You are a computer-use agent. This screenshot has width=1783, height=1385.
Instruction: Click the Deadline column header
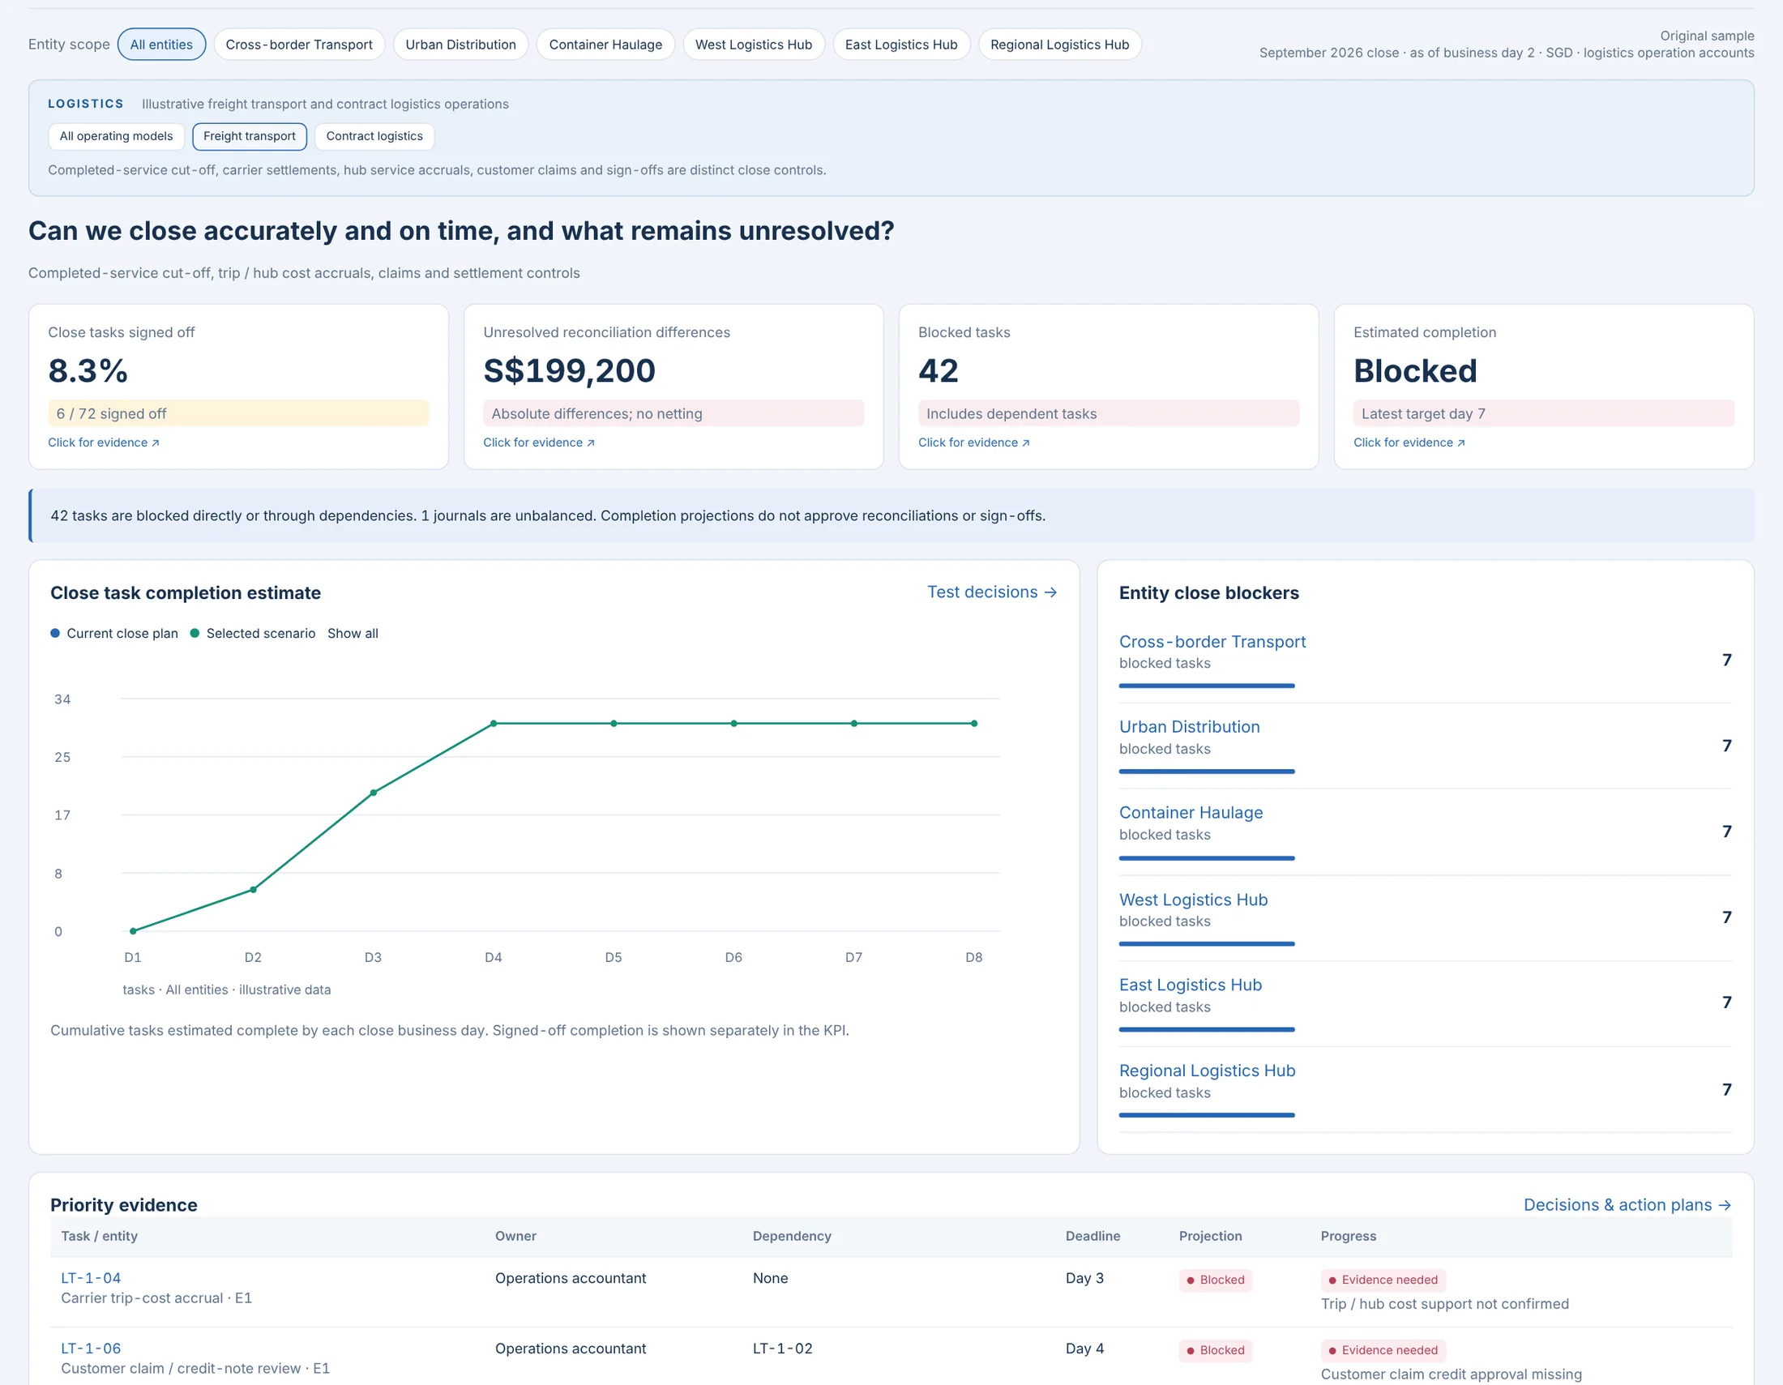pyautogui.click(x=1092, y=1236)
